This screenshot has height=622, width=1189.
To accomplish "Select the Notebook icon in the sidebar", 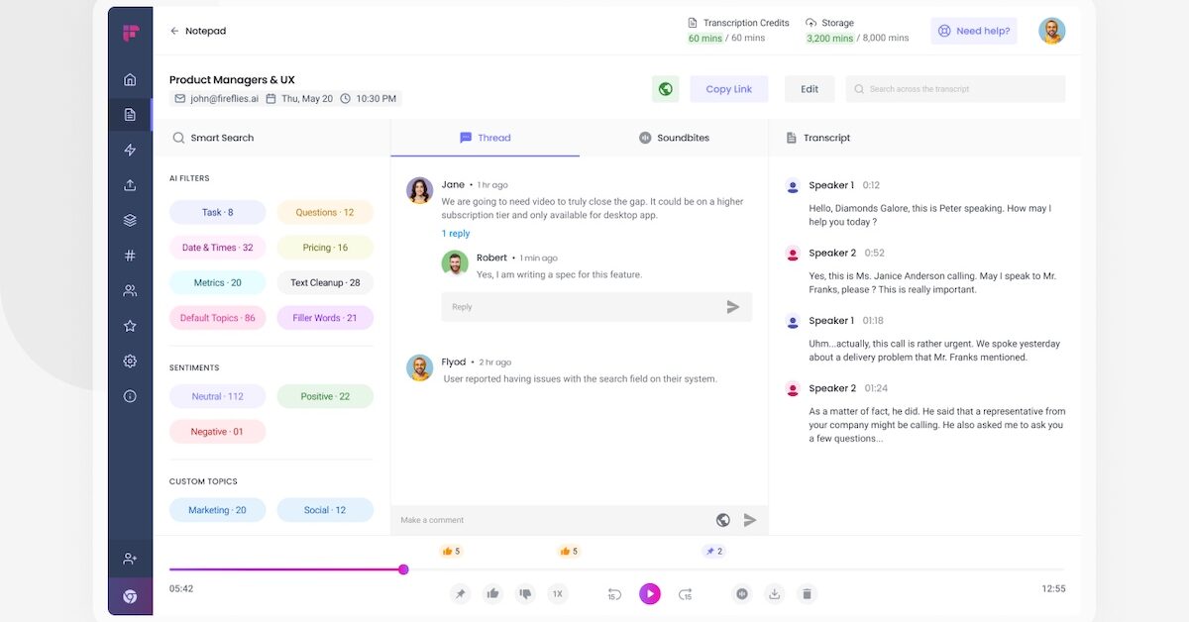I will tap(130, 114).
